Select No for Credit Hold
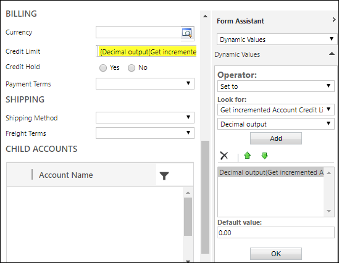The width and height of the screenshot is (339, 263). pos(132,68)
